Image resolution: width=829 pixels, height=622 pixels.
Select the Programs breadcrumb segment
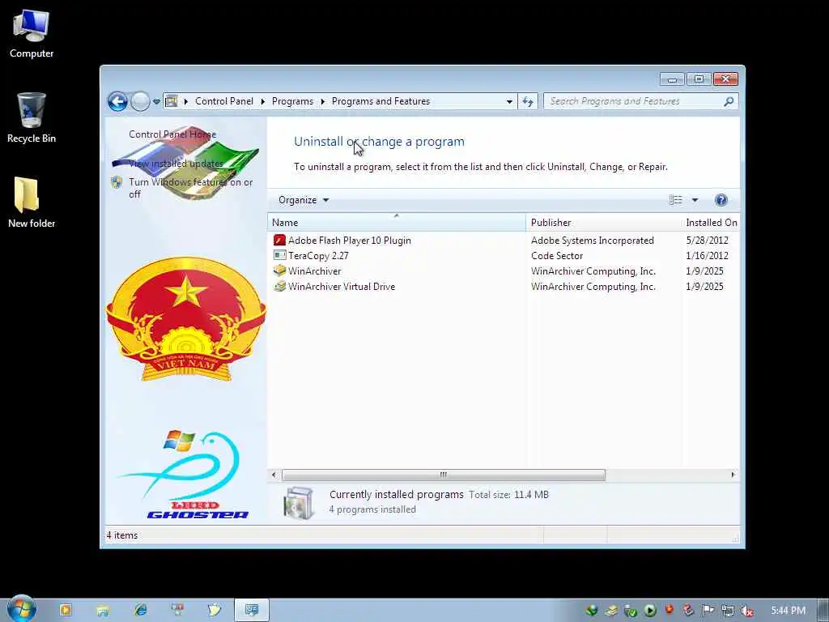point(292,101)
